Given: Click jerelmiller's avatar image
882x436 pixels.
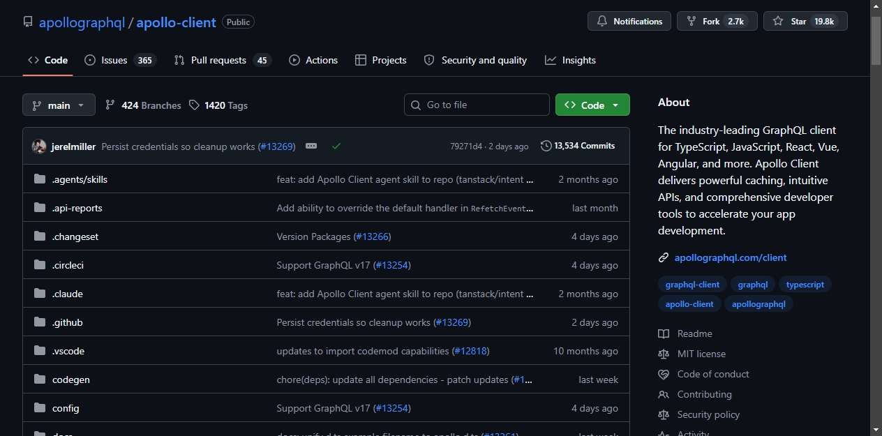Looking at the screenshot, I should 39,146.
